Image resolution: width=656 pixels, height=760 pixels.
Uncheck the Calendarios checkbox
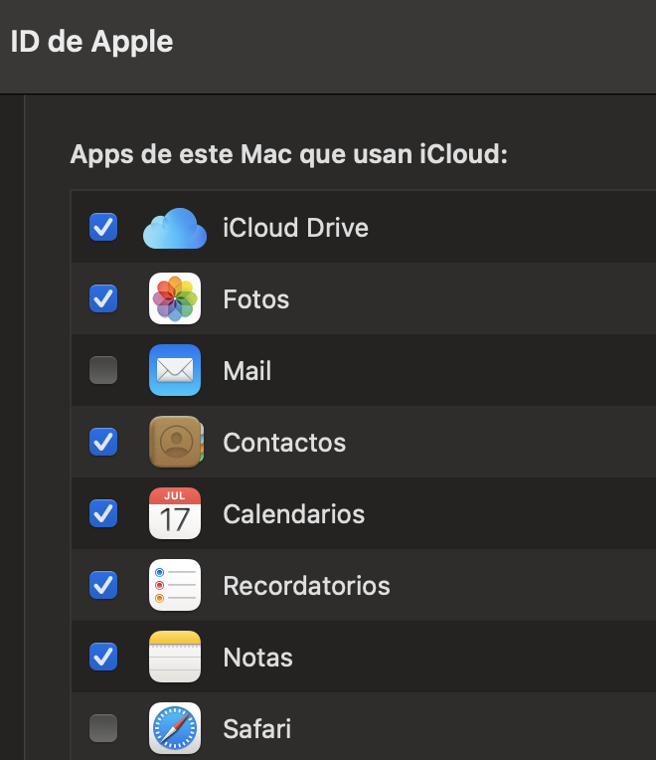103,513
